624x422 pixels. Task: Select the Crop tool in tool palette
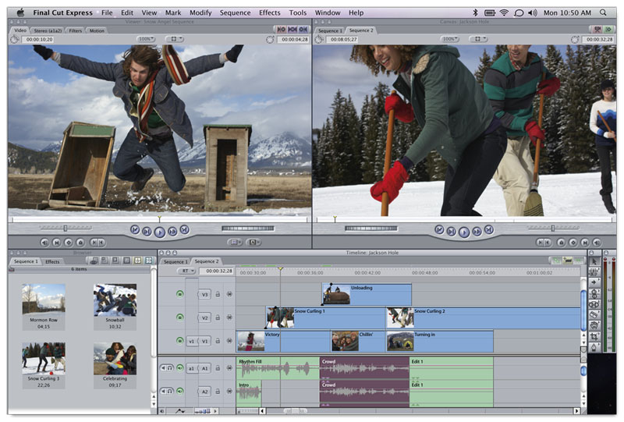point(594,336)
